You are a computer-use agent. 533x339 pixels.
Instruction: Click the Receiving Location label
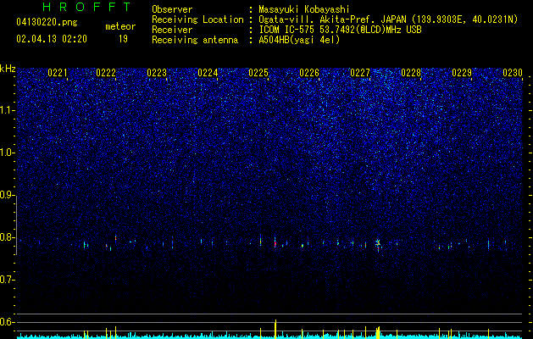pyautogui.click(x=197, y=19)
